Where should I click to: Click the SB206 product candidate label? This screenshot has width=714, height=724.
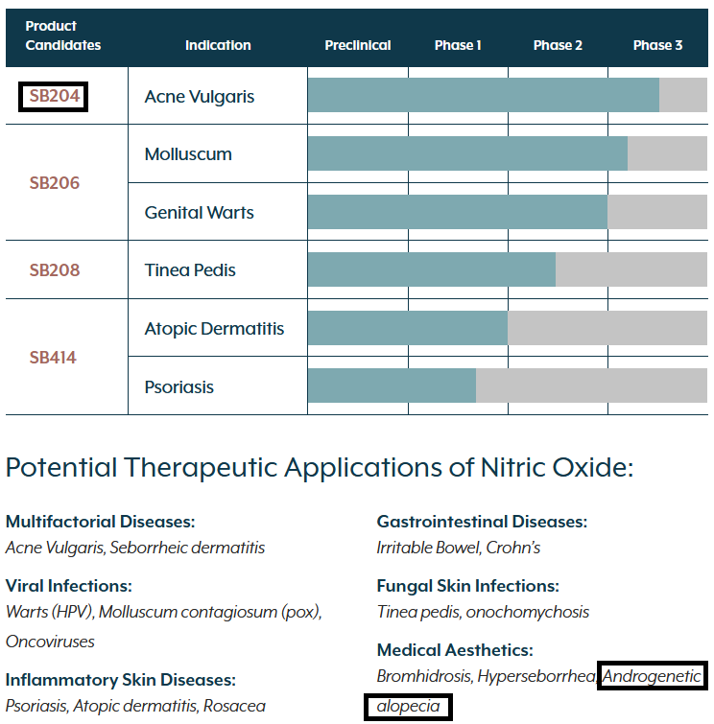(x=55, y=183)
